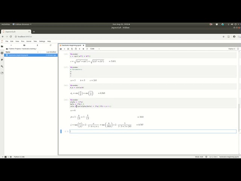This screenshot has height=181, width=241.
Task: Click the notebook vertical scrollbar
Action: coord(239,118)
